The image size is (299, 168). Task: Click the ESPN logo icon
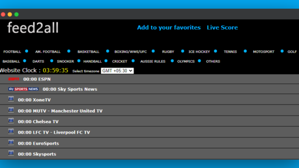pyautogui.click(x=14, y=79)
